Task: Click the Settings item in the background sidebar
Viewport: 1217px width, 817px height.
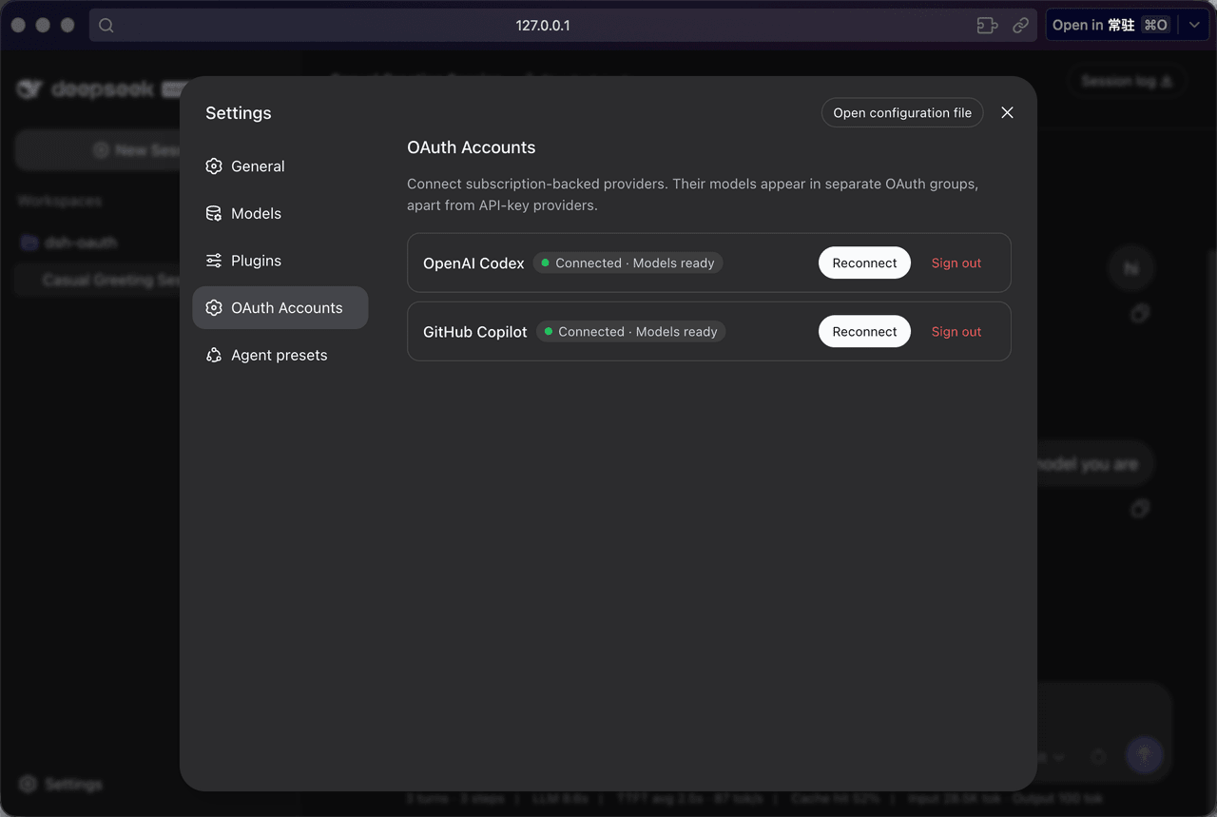Action: coord(62,785)
